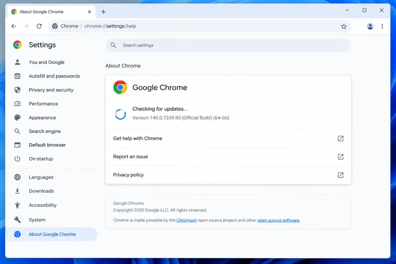Viewport: 396px width, 264px height.
Task: Click the About Google Chrome sidebar icon
Action: [17, 234]
